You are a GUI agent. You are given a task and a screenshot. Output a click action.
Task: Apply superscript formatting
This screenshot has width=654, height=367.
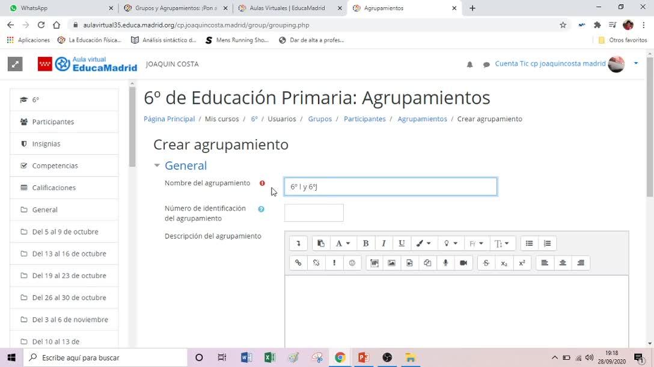(x=522, y=263)
